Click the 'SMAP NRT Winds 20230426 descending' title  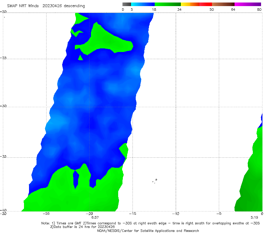click(x=46, y=6)
